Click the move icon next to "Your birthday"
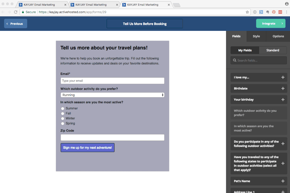 point(283,99)
